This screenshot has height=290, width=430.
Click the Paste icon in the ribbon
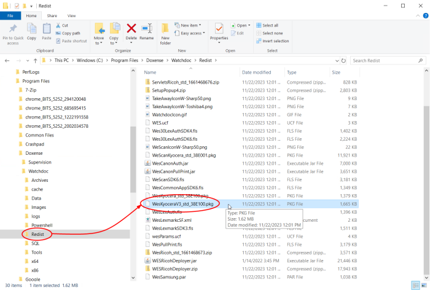(x=48, y=29)
